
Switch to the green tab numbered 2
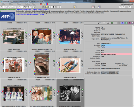click(x=126, y=23)
